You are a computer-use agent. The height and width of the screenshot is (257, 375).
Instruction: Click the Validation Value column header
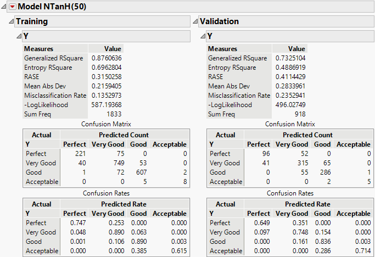coord(296,49)
